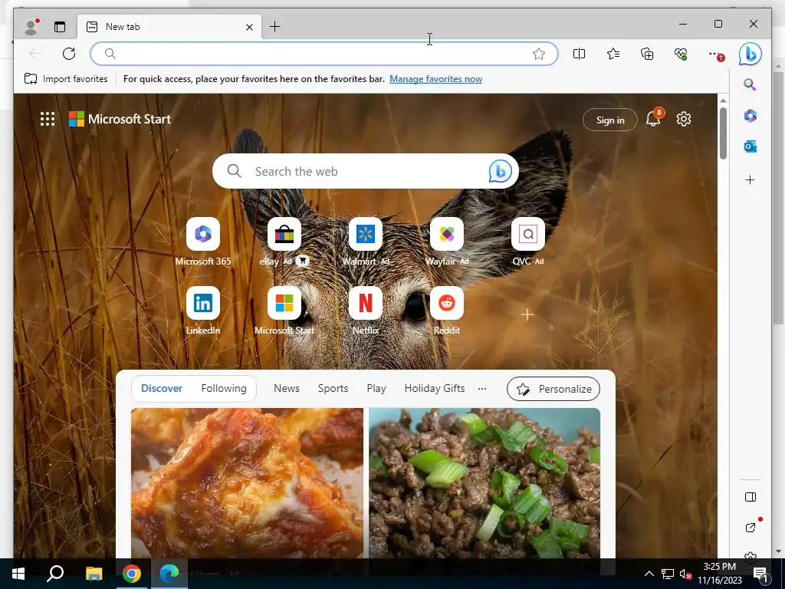Select the New tab tab
This screenshot has width=785, height=589.
[x=169, y=27]
